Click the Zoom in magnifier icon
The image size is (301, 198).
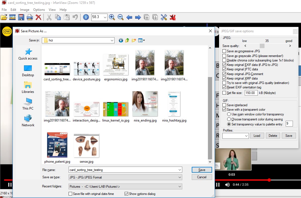point(112,17)
